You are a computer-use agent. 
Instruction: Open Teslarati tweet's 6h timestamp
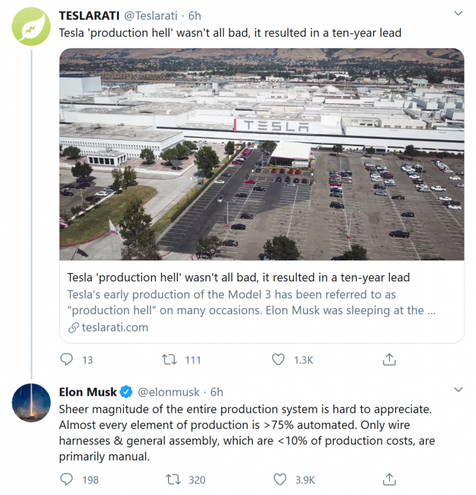coord(194,15)
